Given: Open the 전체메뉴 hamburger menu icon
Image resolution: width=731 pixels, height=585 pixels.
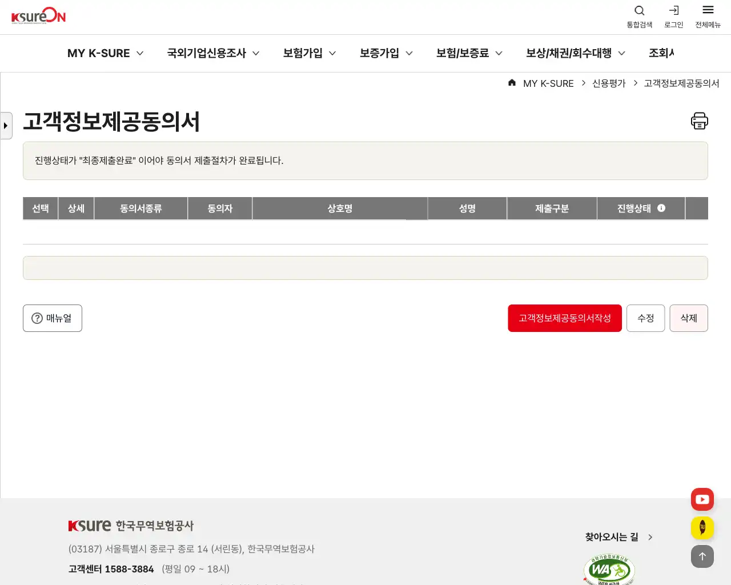Looking at the screenshot, I should tap(708, 10).
